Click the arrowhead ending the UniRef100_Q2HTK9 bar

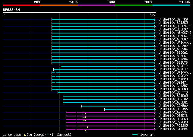[x=155, y=20]
